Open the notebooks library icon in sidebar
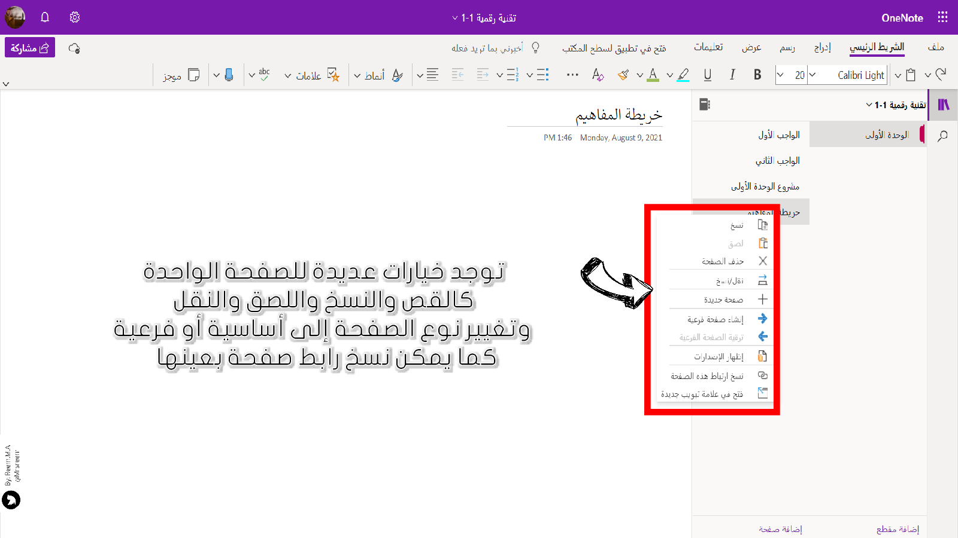The height and width of the screenshot is (538, 958). coord(944,105)
